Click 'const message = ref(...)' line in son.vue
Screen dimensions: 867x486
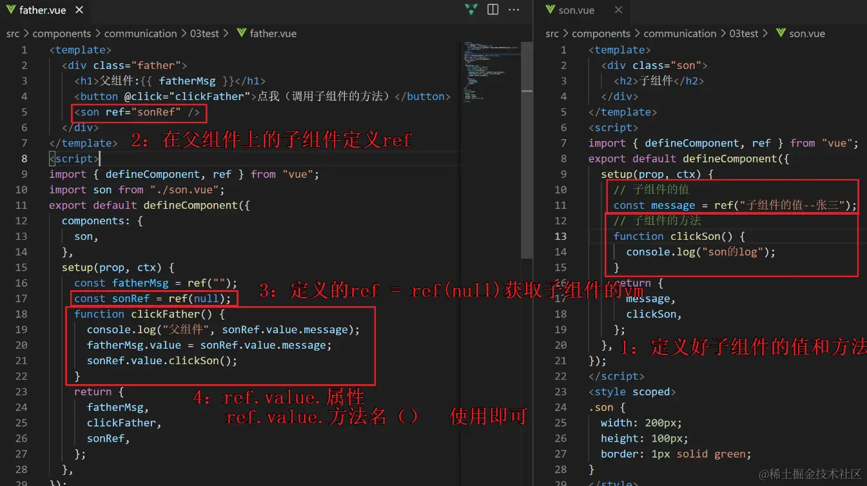click(x=735, y=205)
